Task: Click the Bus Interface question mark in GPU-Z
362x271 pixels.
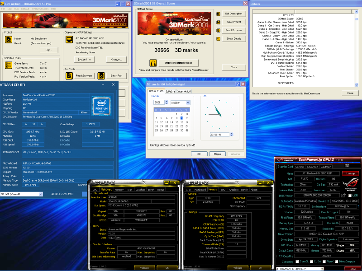Action: 358,206
